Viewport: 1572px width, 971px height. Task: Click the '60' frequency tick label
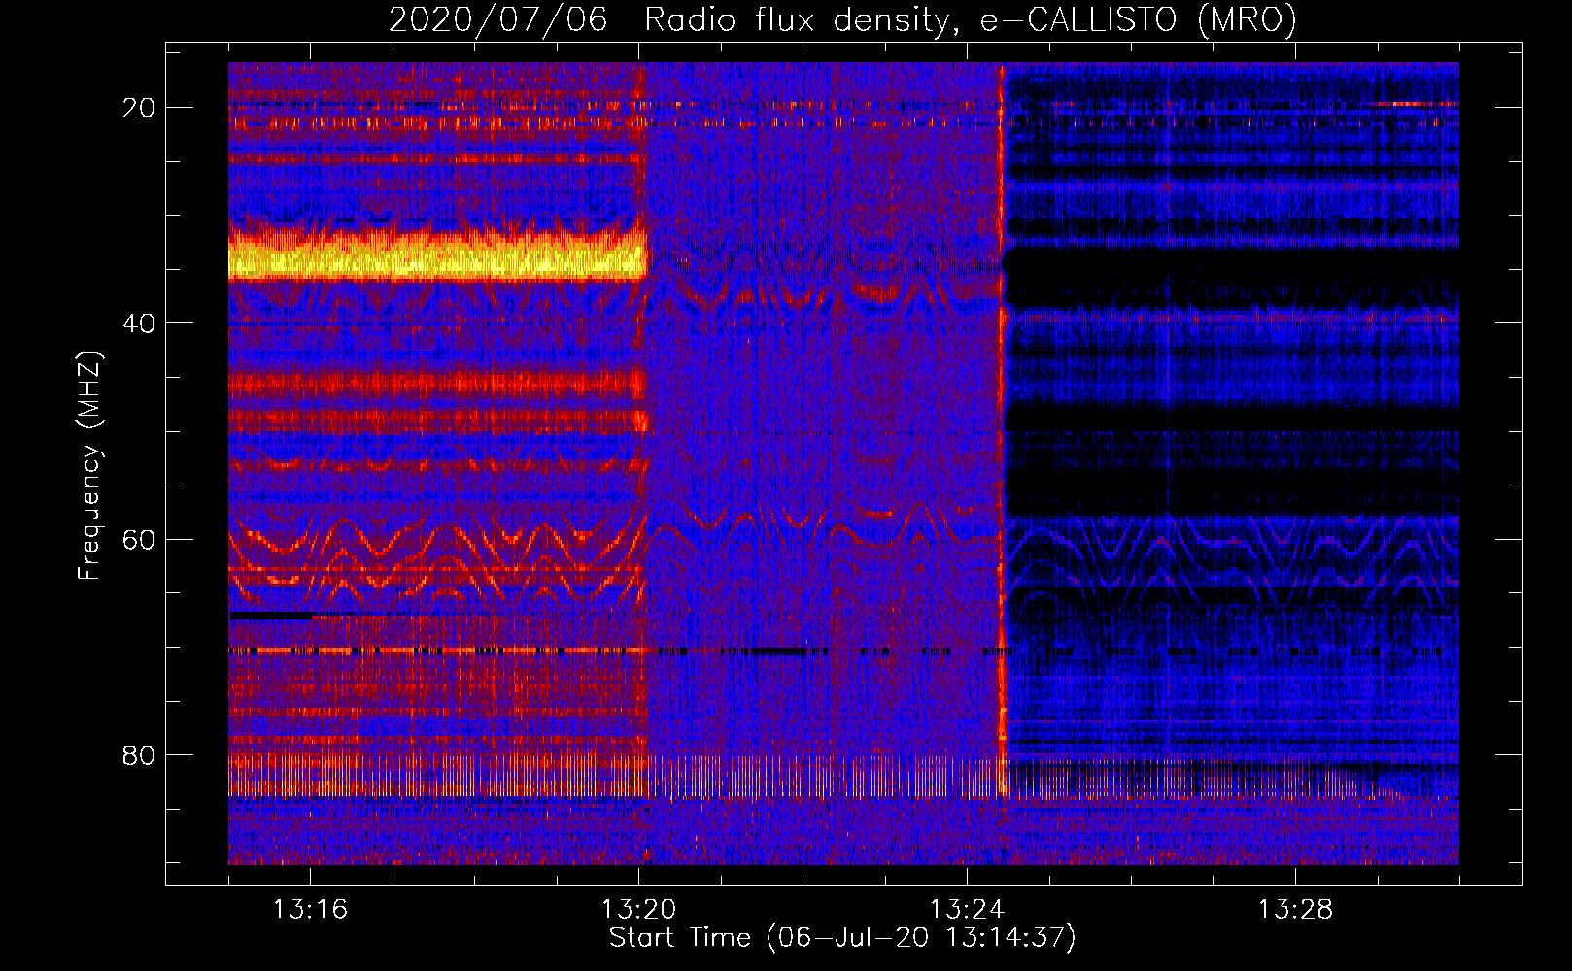(x=139, y=539)
